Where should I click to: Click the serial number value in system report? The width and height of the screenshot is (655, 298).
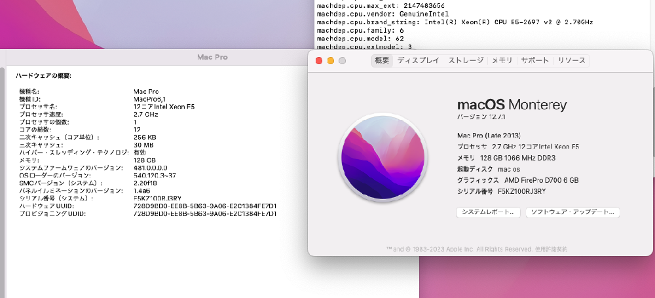(157, 198)
